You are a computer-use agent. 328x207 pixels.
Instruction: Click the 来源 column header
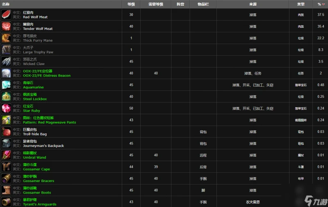(x=253, y=4)
